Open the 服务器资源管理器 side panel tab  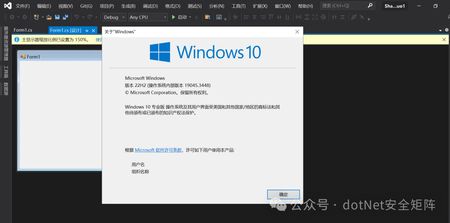click(6, 43)
